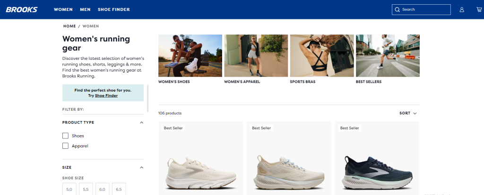This screenshot has height=195, width=484.
Task: Open Shoe Finder in the top navigation
Action: 114,9
